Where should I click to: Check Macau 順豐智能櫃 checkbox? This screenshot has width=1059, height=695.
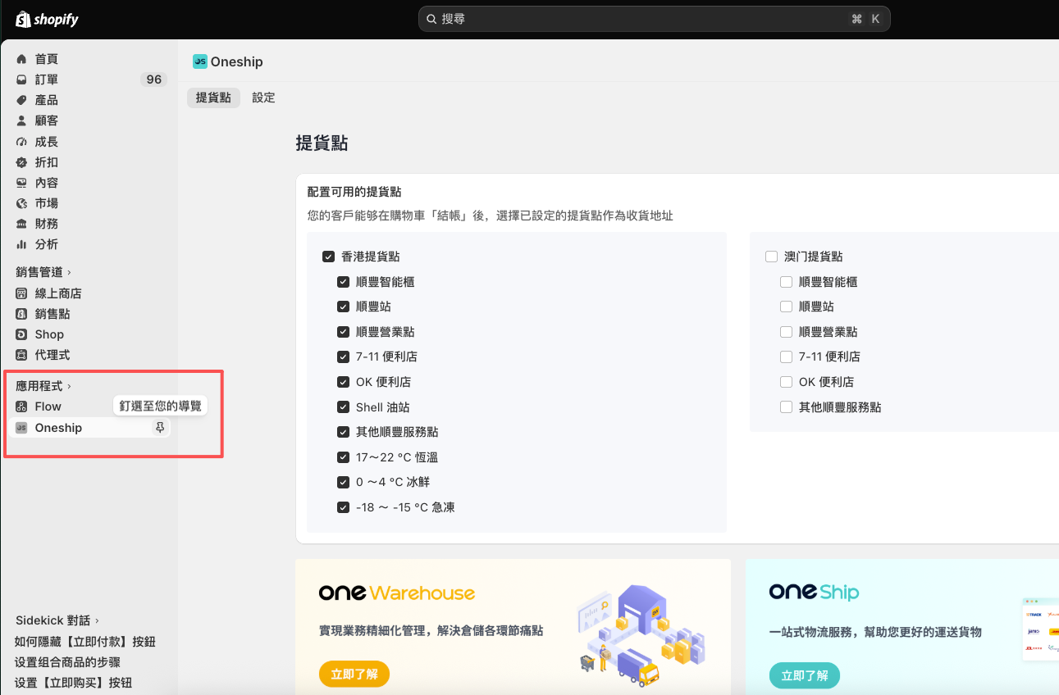point(786,282)
